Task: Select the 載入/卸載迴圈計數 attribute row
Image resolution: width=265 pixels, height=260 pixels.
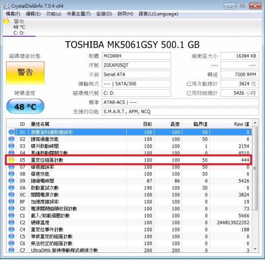Action: tap(129, 216)
